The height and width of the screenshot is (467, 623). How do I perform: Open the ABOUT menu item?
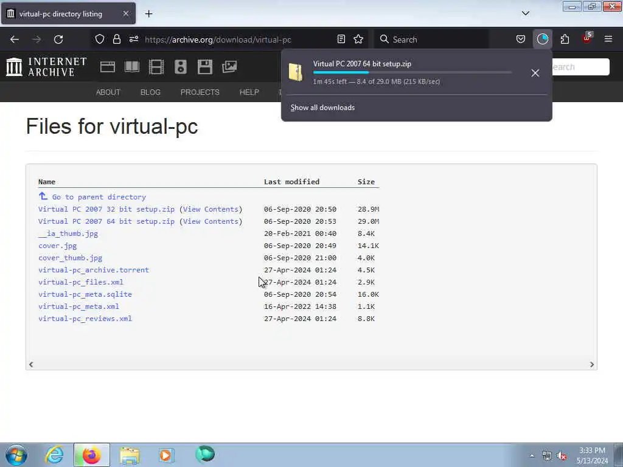[108, 92]
